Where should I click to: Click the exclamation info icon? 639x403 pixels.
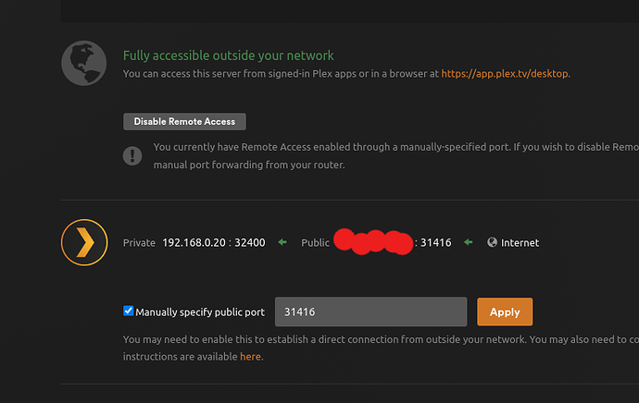[x=132, y=155]
